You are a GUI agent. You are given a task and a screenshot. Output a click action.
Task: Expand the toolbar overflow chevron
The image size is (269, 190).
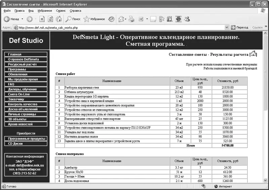(266, 26)
